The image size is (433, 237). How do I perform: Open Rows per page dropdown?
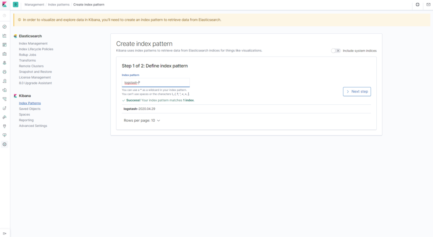pos(142,120)
